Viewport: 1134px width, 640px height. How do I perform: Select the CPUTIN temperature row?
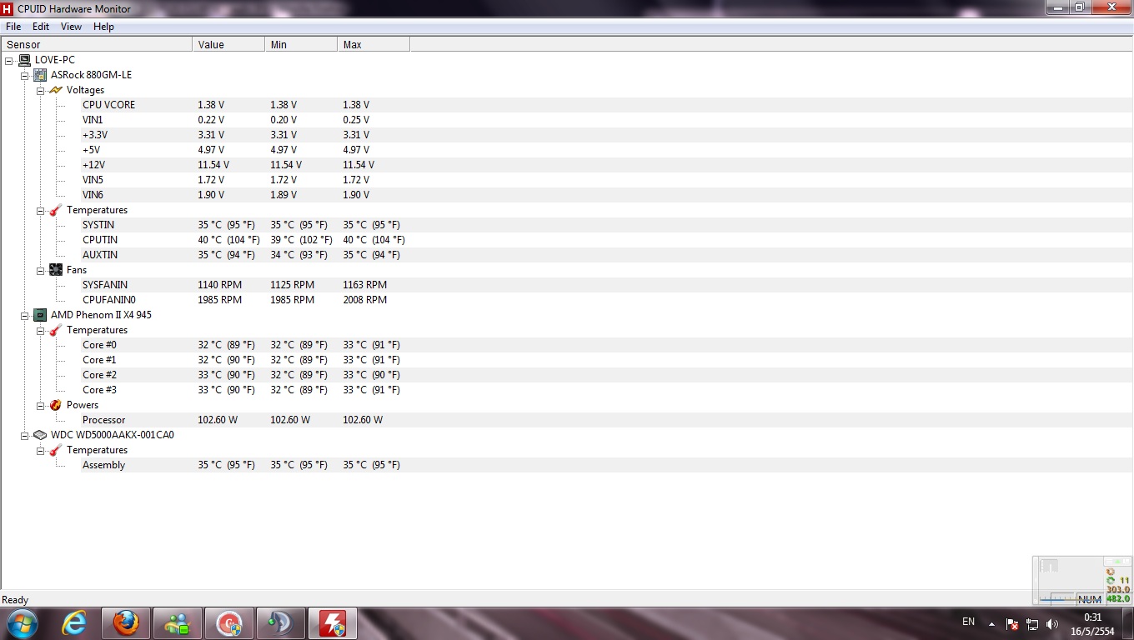click(567, 240)
